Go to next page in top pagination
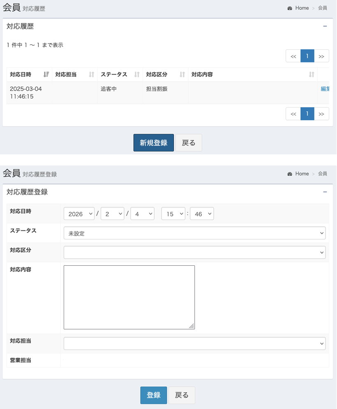This screenshot has height=409, width=337. (x=321, y=56)
